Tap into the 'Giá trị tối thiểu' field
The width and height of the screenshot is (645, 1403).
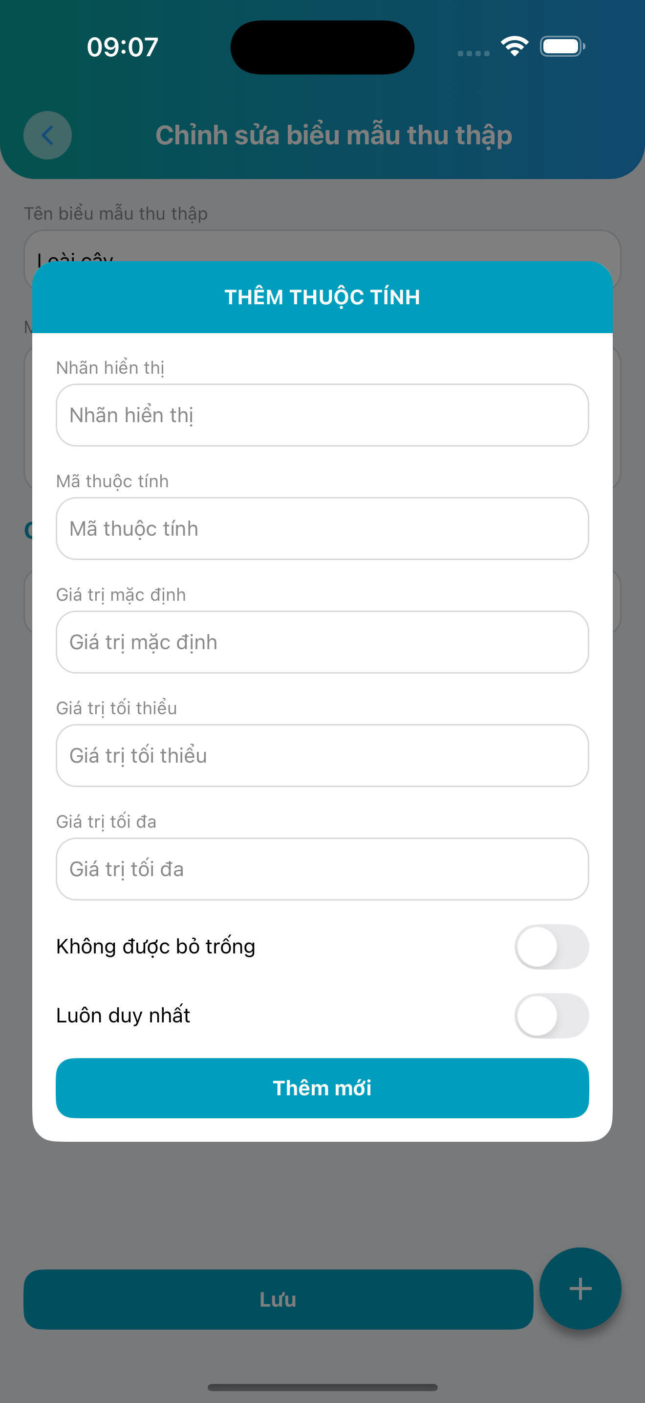322,755
